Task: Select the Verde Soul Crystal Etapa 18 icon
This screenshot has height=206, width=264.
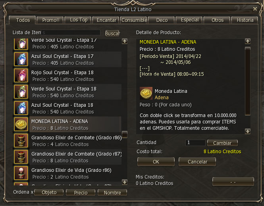Action: [21, 92]
